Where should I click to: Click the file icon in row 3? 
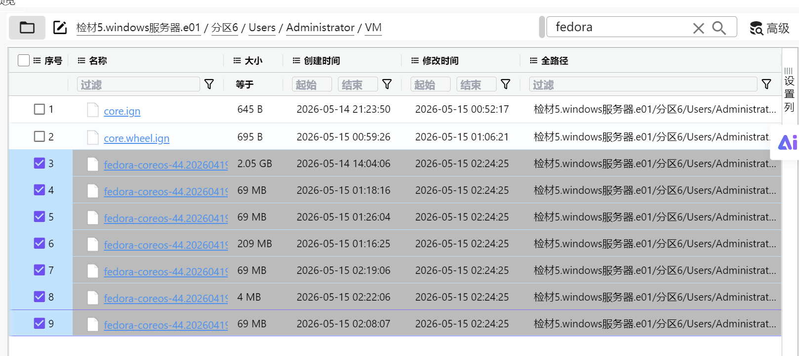(x=92, y=164)
